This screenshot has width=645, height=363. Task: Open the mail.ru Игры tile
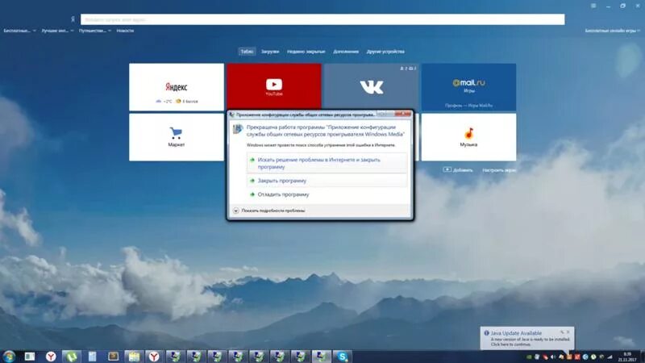[x=468, y=87]
